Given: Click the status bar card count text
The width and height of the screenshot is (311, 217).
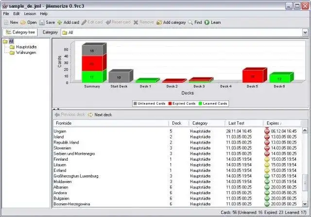Looking at the screenshot, I should click(x=263, y=213).
